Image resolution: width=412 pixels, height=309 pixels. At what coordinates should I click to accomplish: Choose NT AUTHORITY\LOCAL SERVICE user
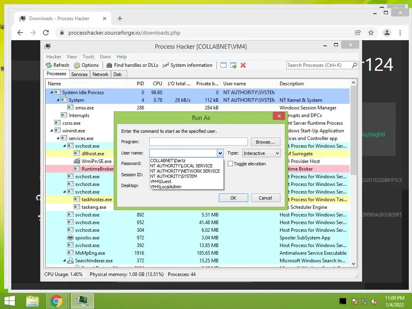coord(186,166)
